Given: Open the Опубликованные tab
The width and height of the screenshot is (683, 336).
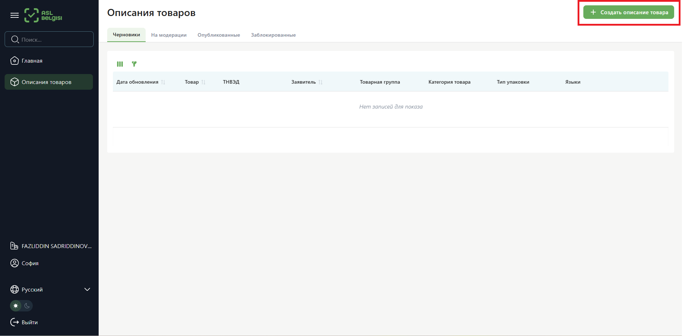Looking at the screenshot, I should click(x=219, y=35).
